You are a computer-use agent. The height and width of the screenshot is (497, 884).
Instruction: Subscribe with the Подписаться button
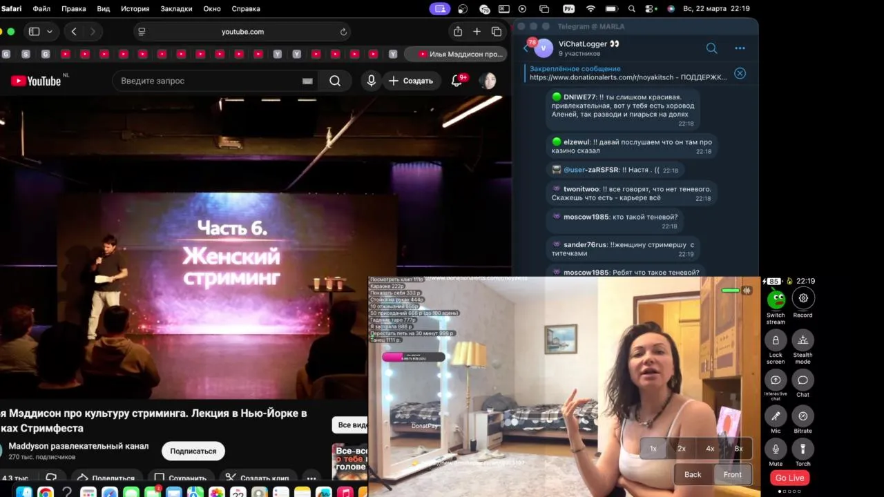pos(193,451)
